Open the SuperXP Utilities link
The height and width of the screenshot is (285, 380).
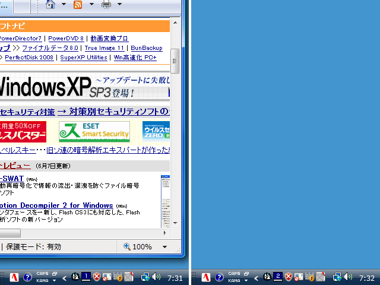tap(84, 58)
